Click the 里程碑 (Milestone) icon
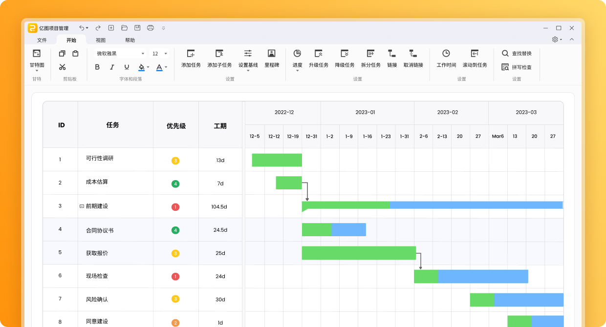 [272, 55]
